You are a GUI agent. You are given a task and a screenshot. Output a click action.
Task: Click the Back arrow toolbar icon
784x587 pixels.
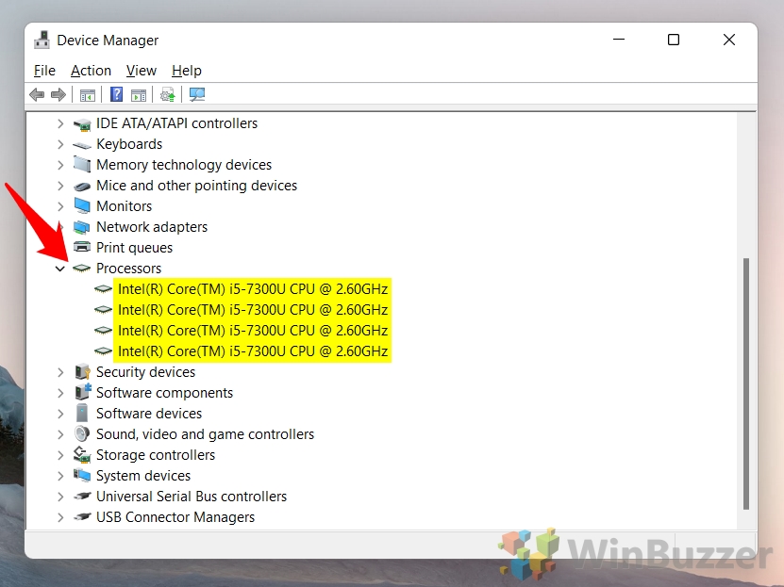click(37, 94)
